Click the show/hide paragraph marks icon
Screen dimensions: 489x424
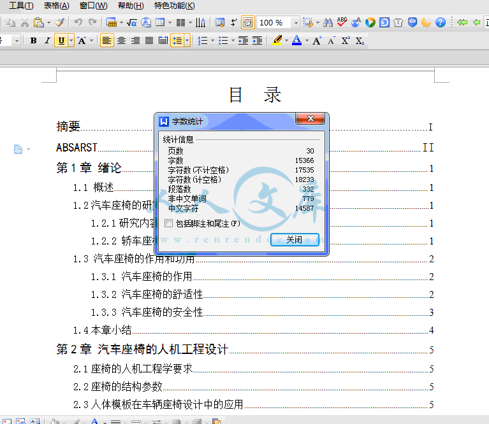(233, 22)
